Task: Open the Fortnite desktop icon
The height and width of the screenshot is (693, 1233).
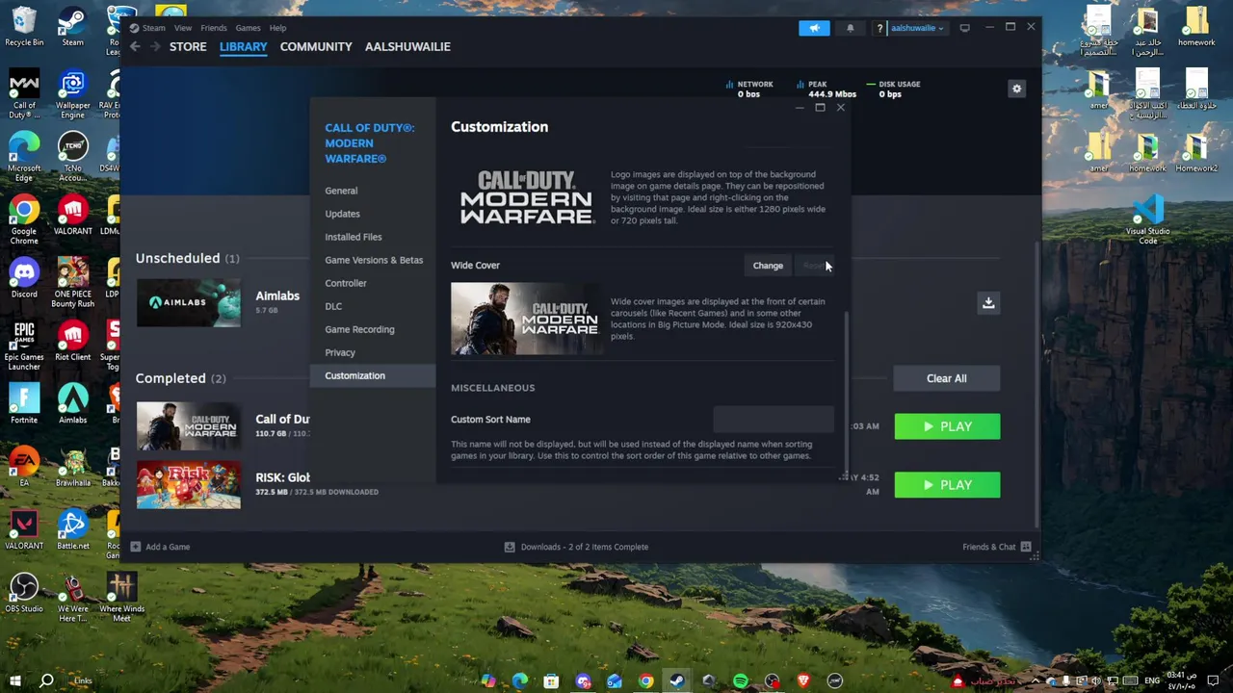Action: [24, 404]
